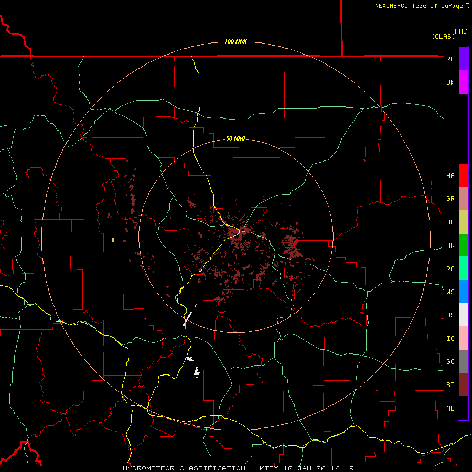Click the ND legend label
472x472 pixels.
pos(450,409)
